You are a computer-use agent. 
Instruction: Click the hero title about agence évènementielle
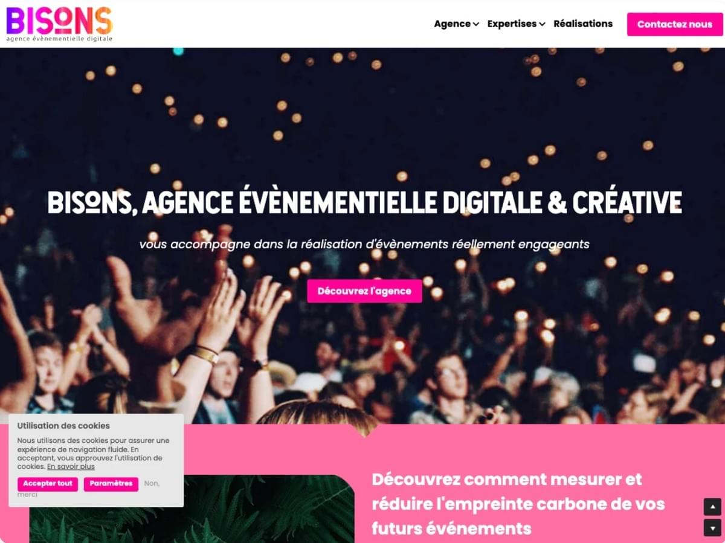pos(365,202)
